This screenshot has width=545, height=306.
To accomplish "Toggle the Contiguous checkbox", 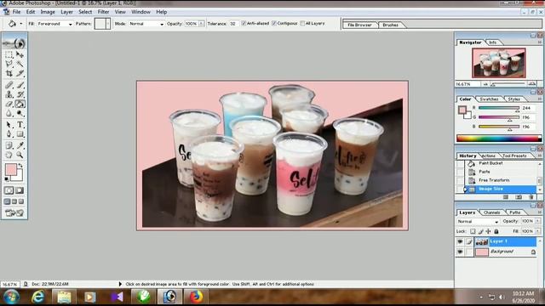I will pos(274,23).
